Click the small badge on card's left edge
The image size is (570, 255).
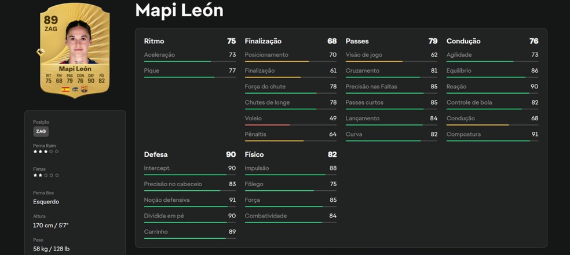tap(41, 52)
